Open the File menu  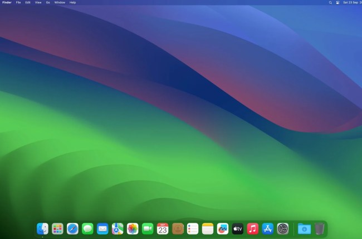coord(18,3)
